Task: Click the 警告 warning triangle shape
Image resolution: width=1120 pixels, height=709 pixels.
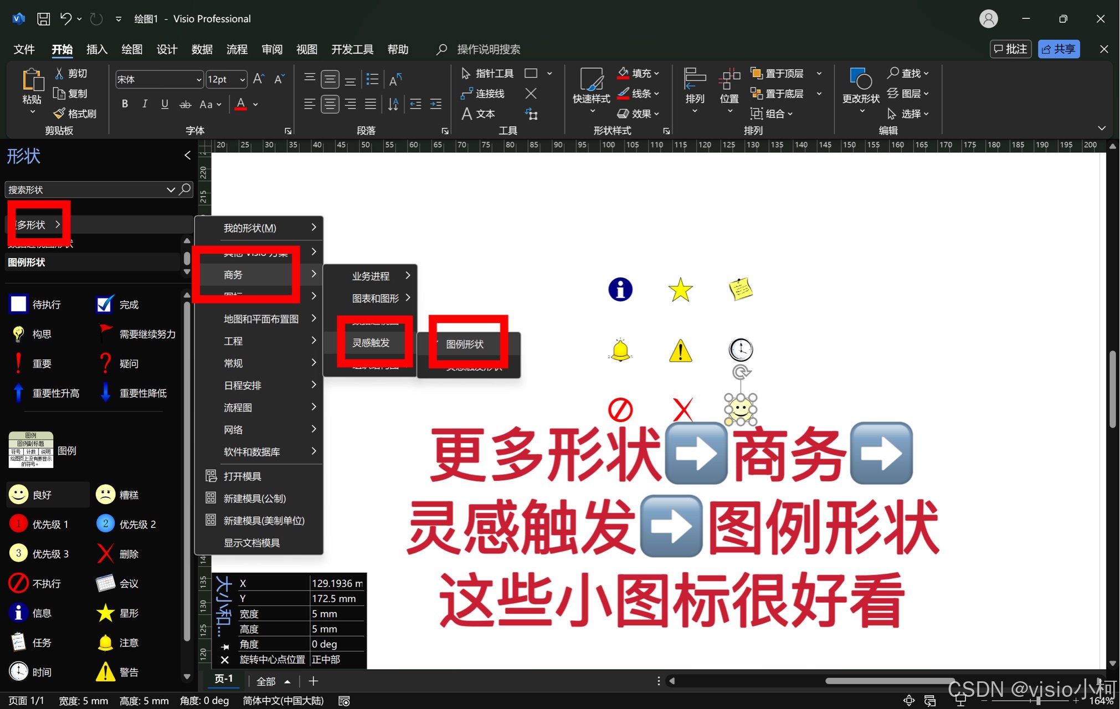Action: (105, 672)
